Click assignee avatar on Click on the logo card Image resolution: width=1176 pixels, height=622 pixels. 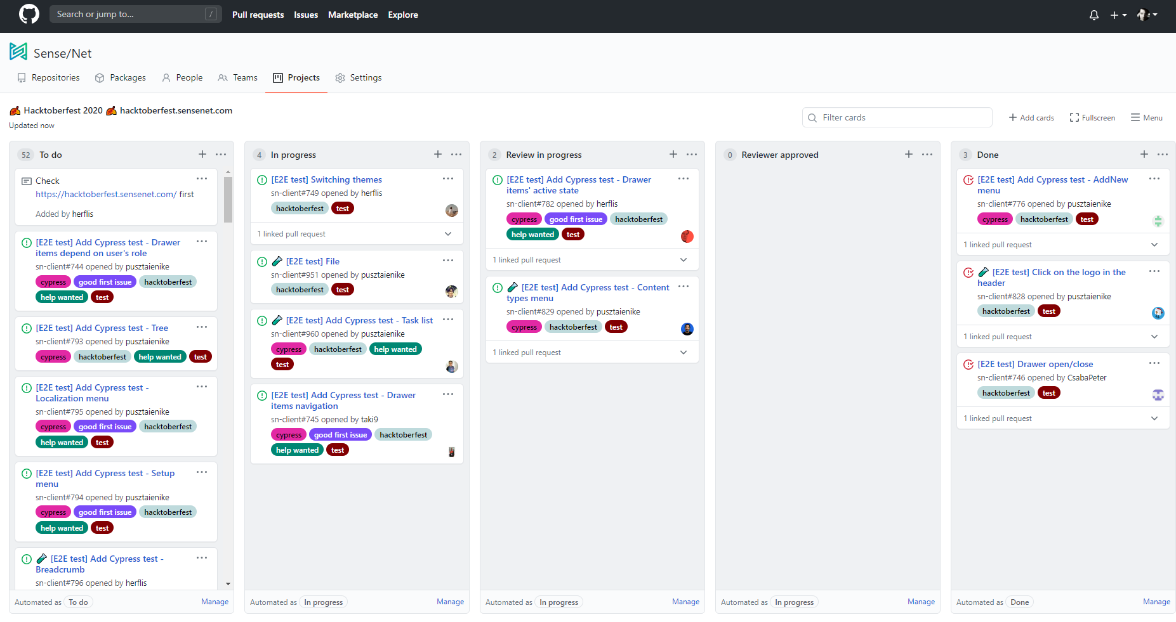coord(1158,313)
